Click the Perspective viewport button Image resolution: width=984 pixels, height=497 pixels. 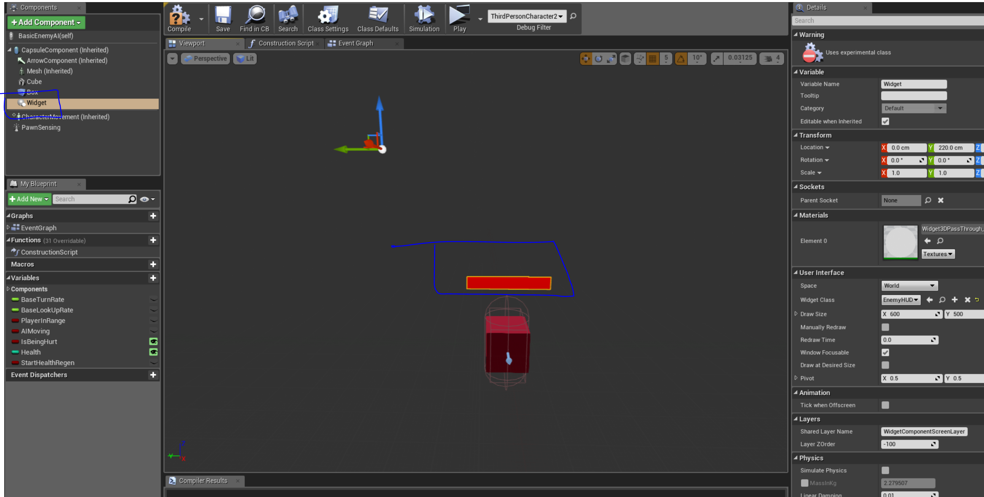(x=205, y=59)
